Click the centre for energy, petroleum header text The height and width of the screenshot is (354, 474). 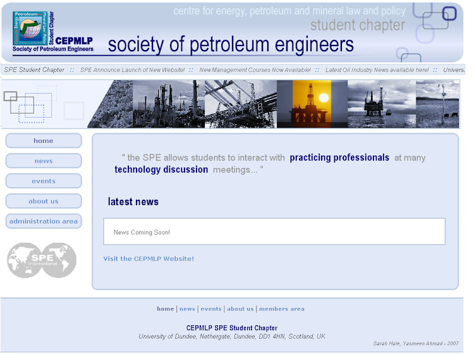289,11
